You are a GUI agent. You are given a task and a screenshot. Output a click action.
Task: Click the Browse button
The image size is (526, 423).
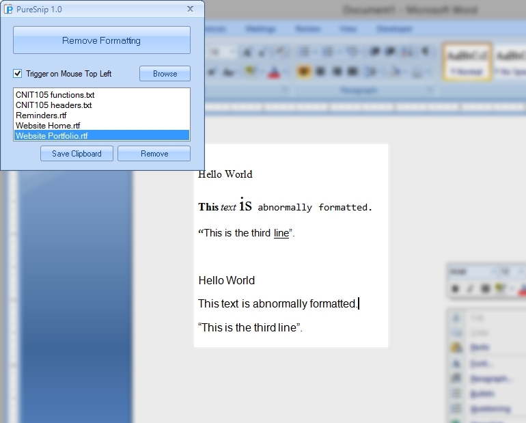click(165, 74)
